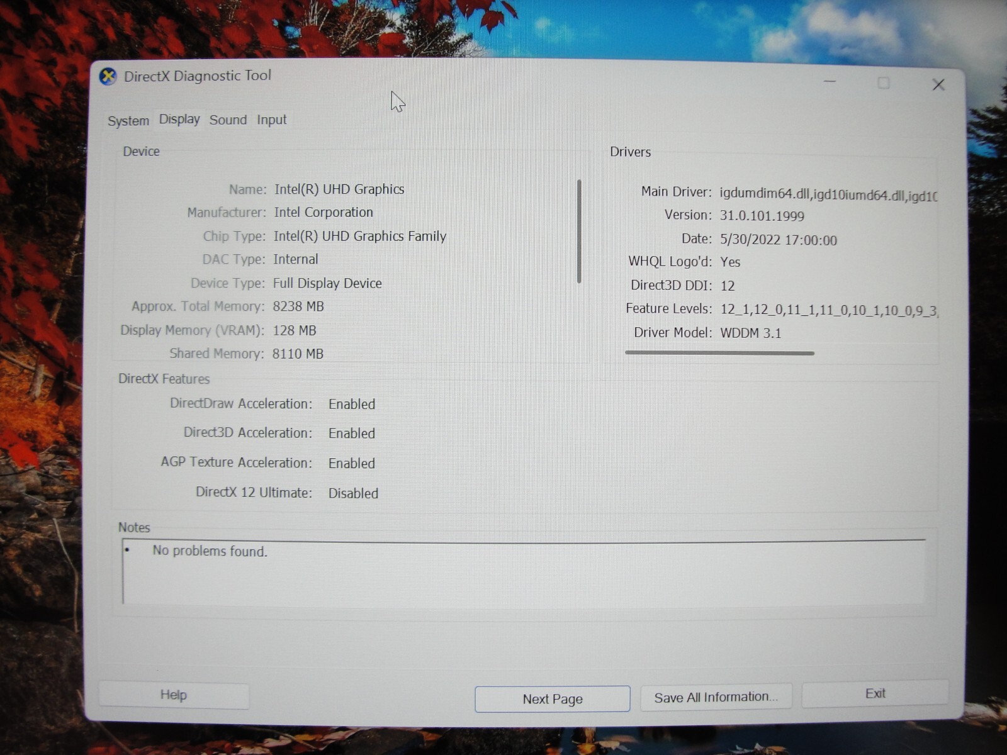This screenshot has height=755, width=1007.
Task: Click driver version '31.0.101.1999'
Action: (762, 216)
